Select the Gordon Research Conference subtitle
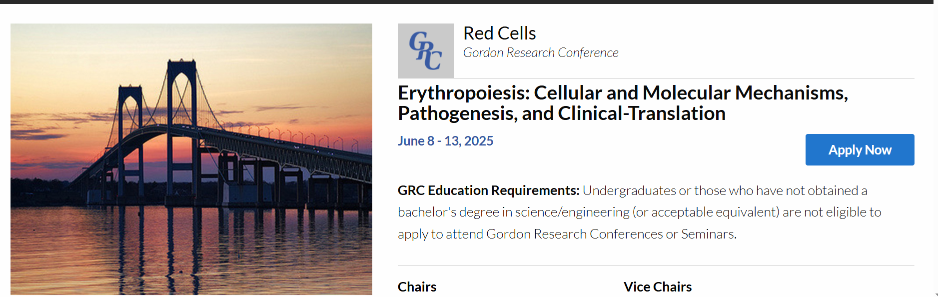Screen dimensions: 938x297 [541, 52]
